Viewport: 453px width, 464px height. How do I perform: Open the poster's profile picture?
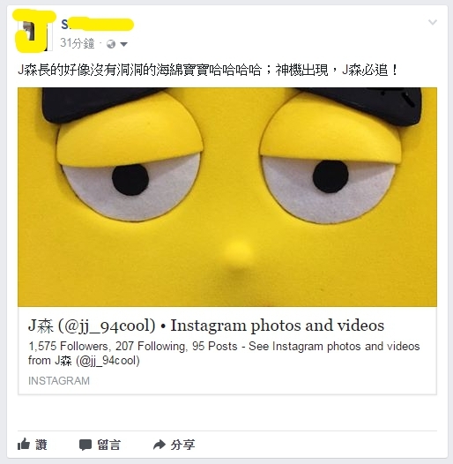pos(33,32)
